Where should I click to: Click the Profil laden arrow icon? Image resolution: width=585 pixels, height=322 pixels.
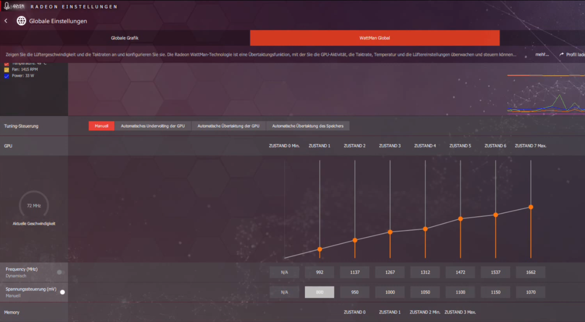(x=562, y=55)
